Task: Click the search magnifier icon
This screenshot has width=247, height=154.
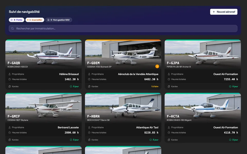Action: pyautogui.click(x=12, y=28)
